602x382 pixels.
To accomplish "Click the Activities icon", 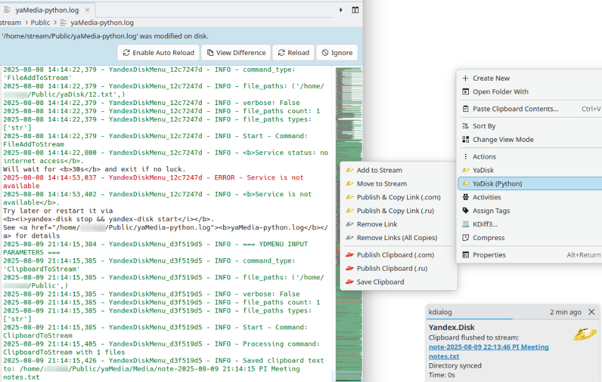I will 465,198.
